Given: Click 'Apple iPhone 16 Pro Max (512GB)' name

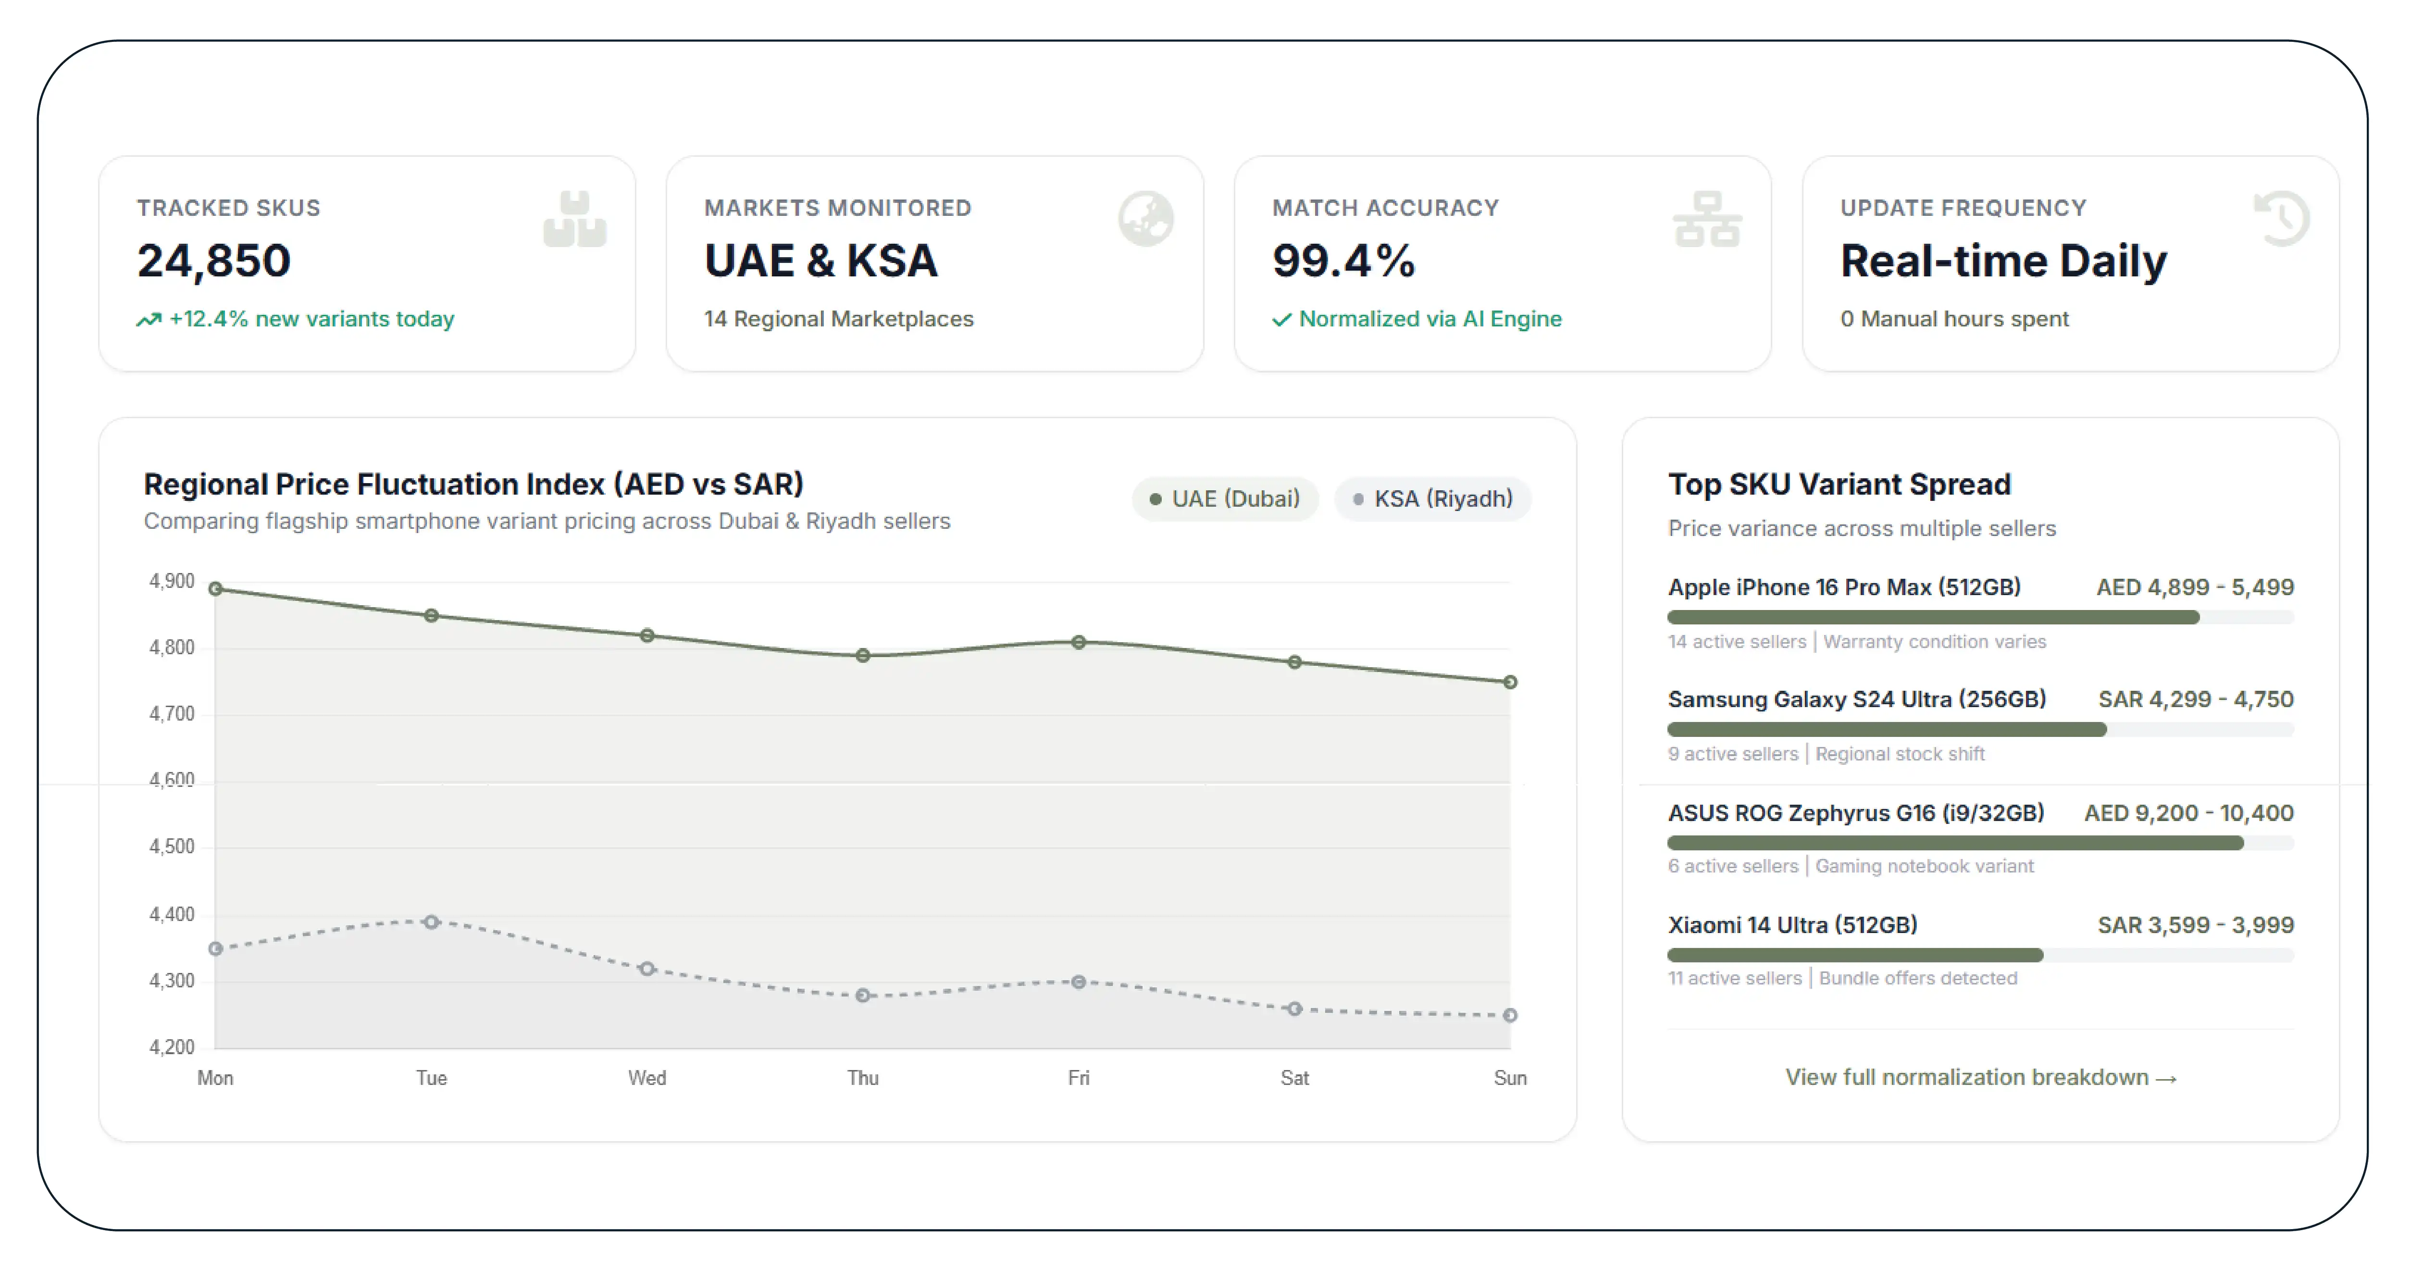Looking at the screenshot, I should pyautogui.click(x=1844, y=588).
